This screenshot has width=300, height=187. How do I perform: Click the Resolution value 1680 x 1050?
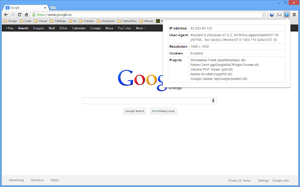click(x=200, y=47)
